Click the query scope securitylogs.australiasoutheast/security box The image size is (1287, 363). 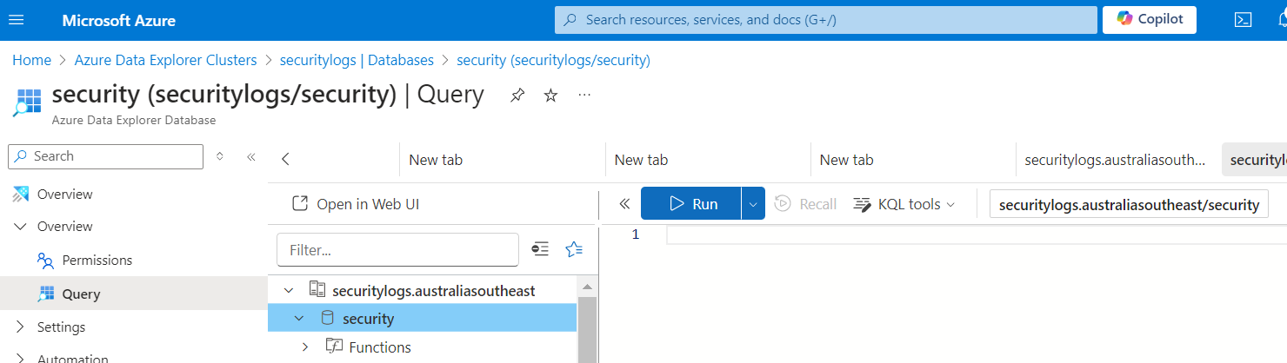pyautogui.click(x=1129, y=205)
